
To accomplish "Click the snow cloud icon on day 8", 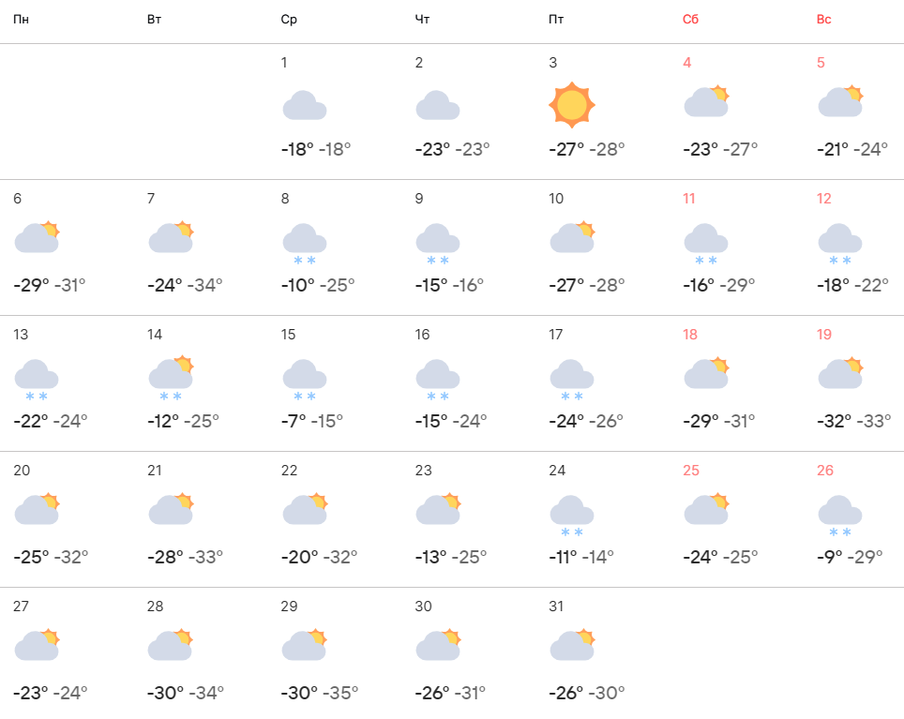I will click(304, 245).
